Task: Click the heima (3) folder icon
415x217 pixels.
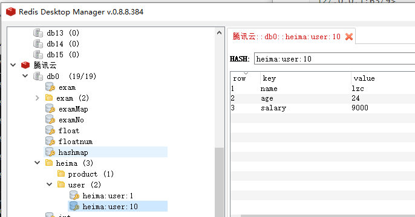Action: pyautogui.click(x=48, y=163)
